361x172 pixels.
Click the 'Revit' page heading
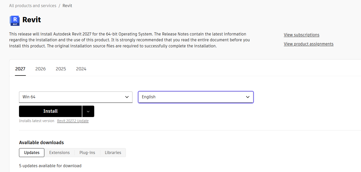tap(32, 20)
